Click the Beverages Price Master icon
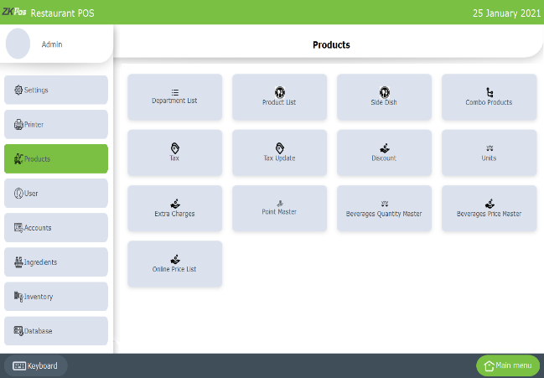Viewport: 544px width, 378px height. 490,204
